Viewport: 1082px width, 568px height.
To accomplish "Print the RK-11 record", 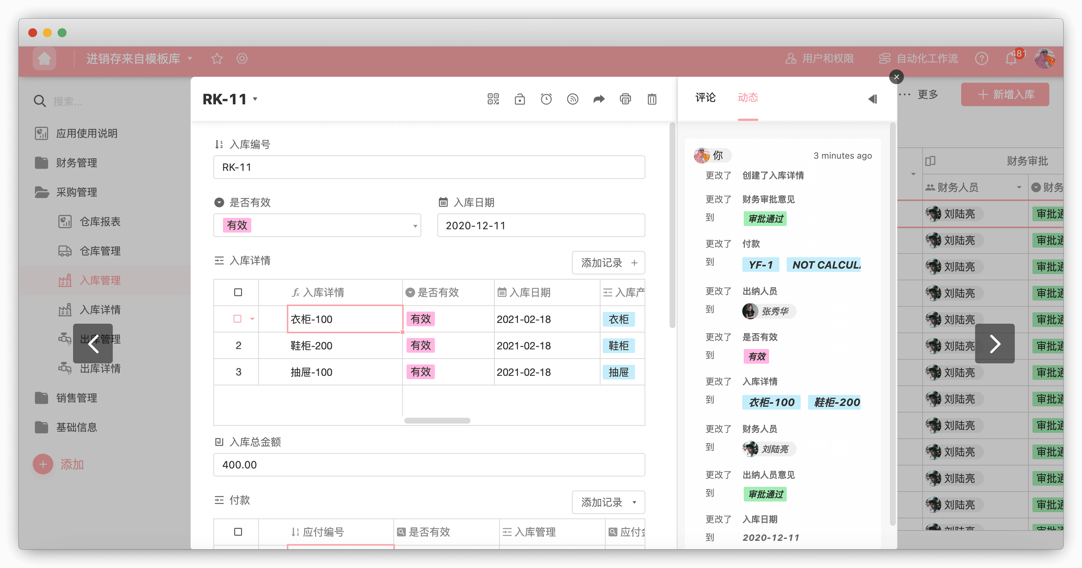I will coord(625,99).
